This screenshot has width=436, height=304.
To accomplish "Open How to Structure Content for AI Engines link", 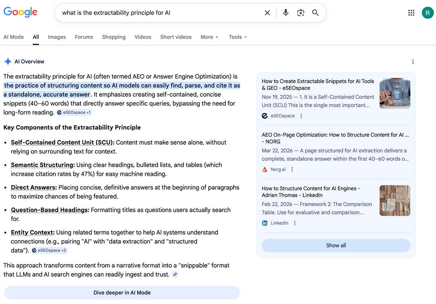I will (311, 192).
